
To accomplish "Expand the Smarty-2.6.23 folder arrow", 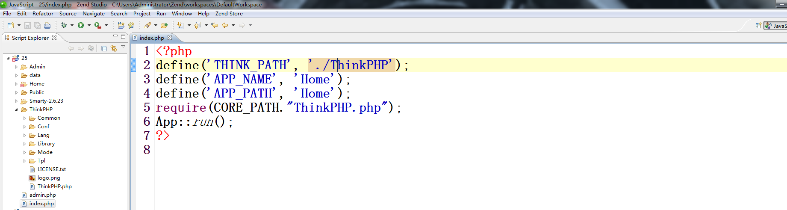I will click(x=16, y=101).
